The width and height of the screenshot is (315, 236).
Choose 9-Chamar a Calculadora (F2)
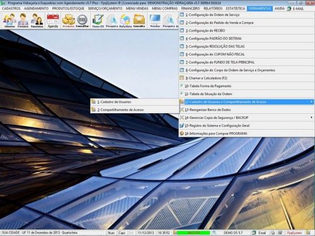tap(246, 78)
